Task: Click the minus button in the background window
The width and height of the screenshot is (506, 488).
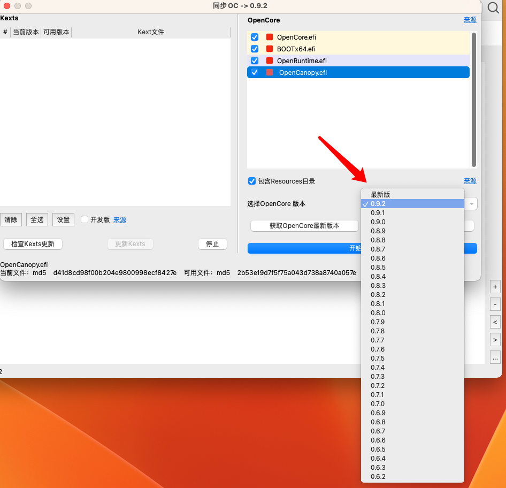Action: [x=495, y=304]
